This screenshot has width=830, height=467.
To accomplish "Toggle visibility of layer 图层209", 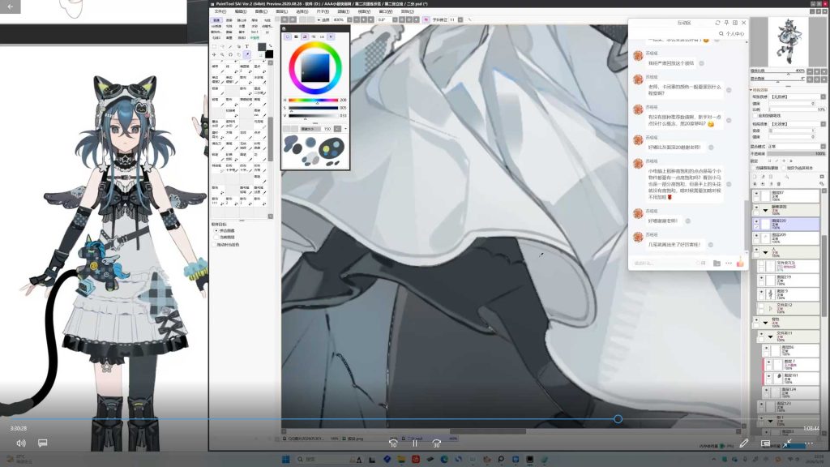I will tap(756, 235).
